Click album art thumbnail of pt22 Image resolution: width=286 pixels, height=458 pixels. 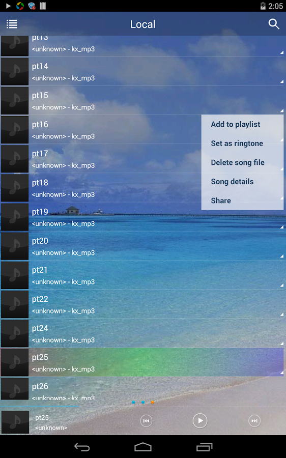pos(15,304)
